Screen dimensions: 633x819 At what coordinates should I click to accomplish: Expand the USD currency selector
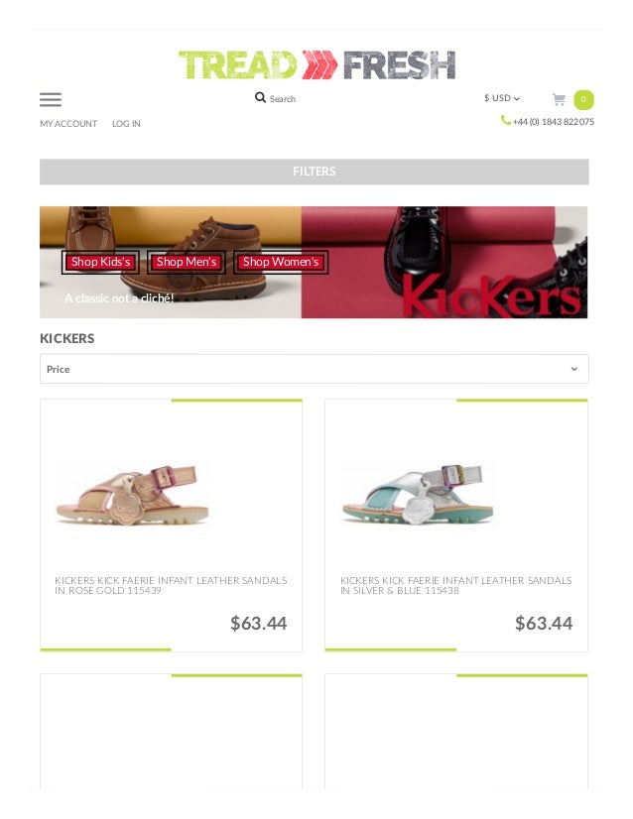pyautogui.click(x=502, y=98)
